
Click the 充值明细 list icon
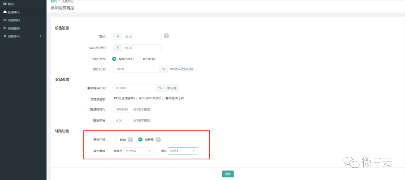pos(4,20)
